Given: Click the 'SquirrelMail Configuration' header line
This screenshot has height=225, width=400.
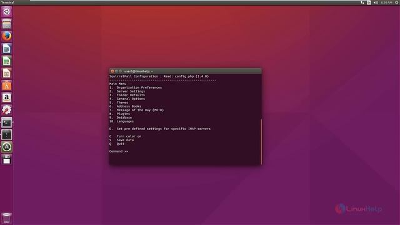Looking at the screenshot, I should [159, 76].
